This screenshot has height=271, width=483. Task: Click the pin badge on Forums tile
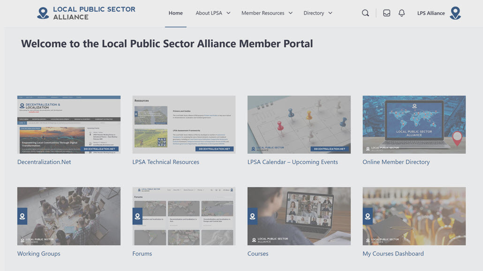(x=137, y=217)
